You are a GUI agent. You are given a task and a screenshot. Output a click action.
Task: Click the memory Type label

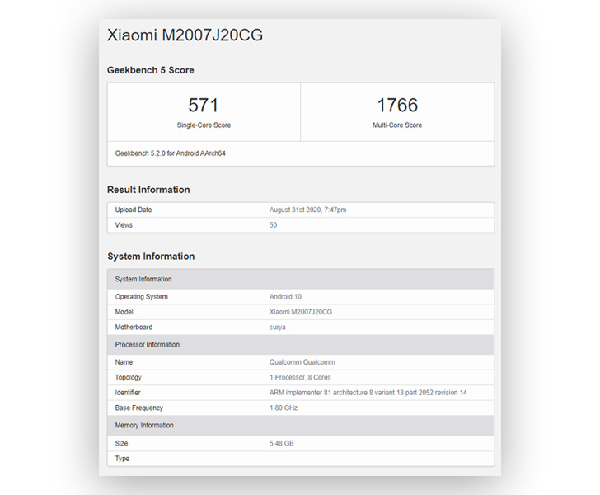coord(122,459)
